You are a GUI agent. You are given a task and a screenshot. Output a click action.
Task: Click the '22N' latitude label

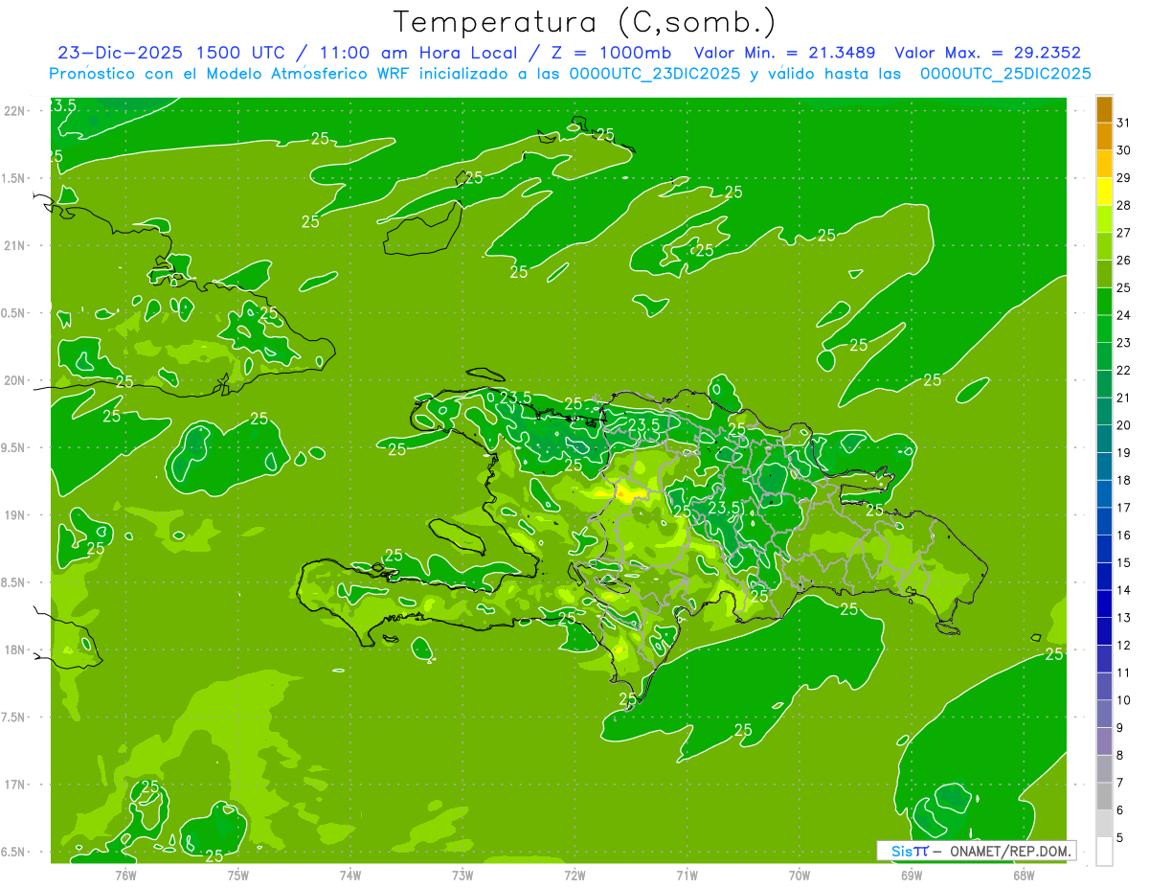click(x=15, y=111)
